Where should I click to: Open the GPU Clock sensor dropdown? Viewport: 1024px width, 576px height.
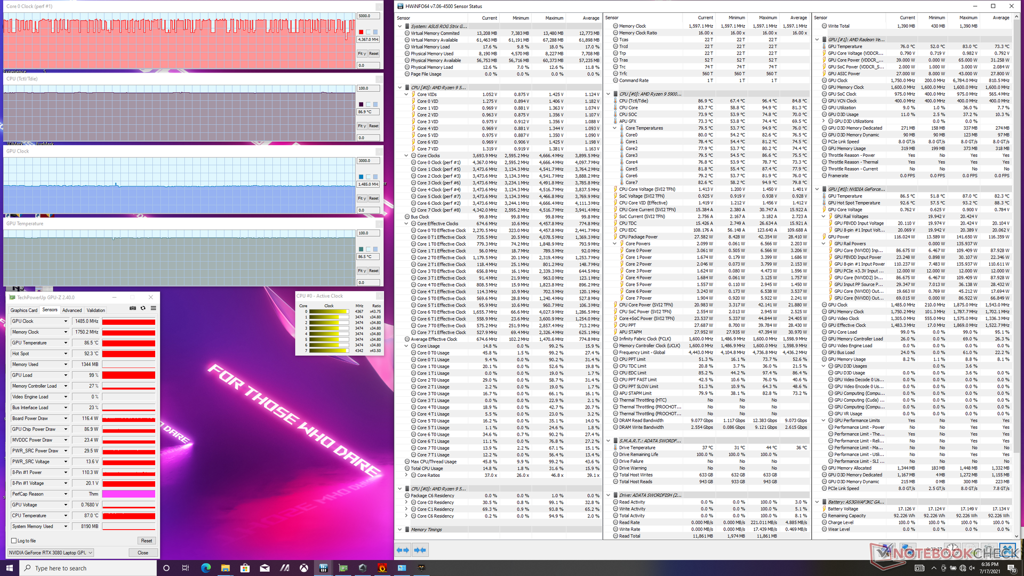[x=66, y=321]
